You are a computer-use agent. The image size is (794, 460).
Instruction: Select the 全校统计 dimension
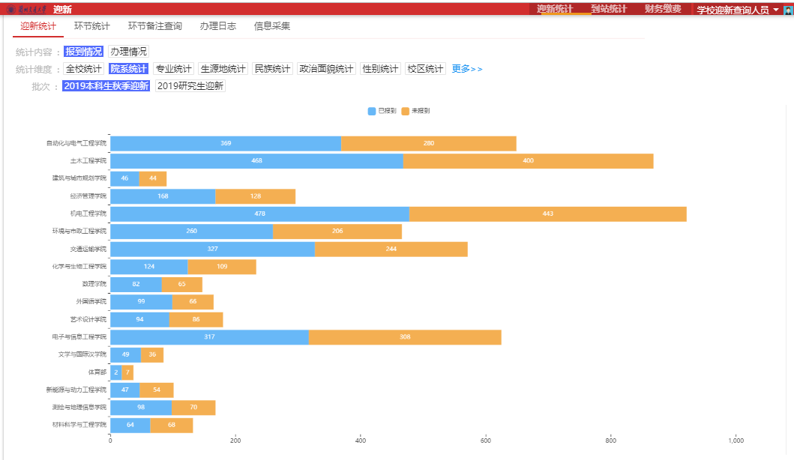(83, 69)
